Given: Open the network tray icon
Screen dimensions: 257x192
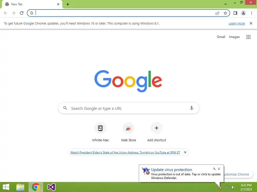Looking at the screenshot, I should (x=227, y=187).
